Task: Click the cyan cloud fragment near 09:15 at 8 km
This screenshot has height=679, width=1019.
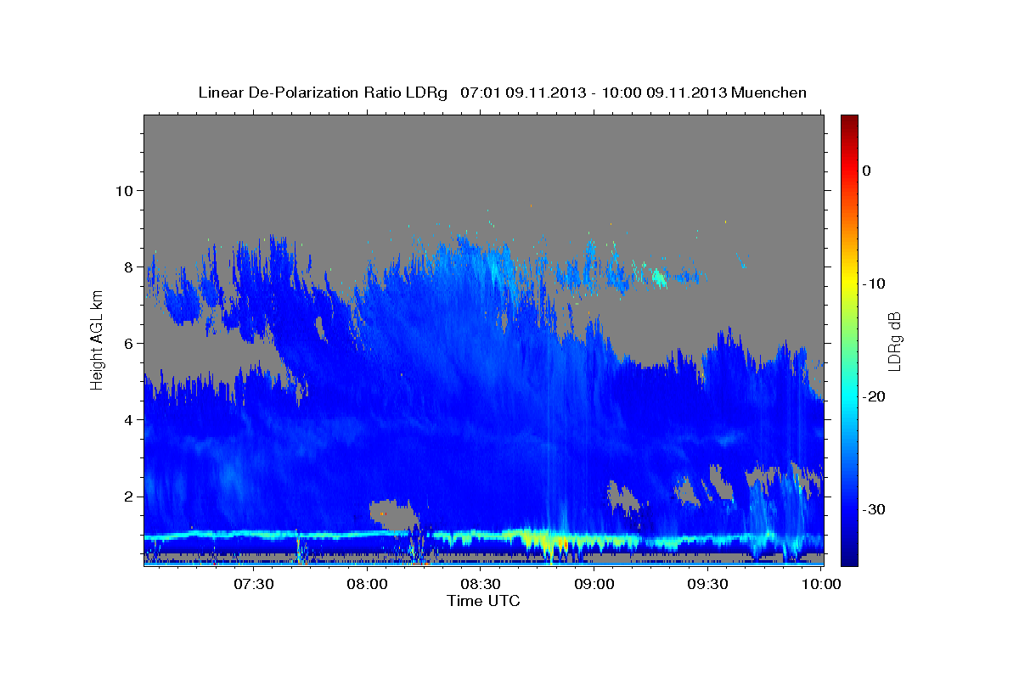Action: click(x=661, y=276)
